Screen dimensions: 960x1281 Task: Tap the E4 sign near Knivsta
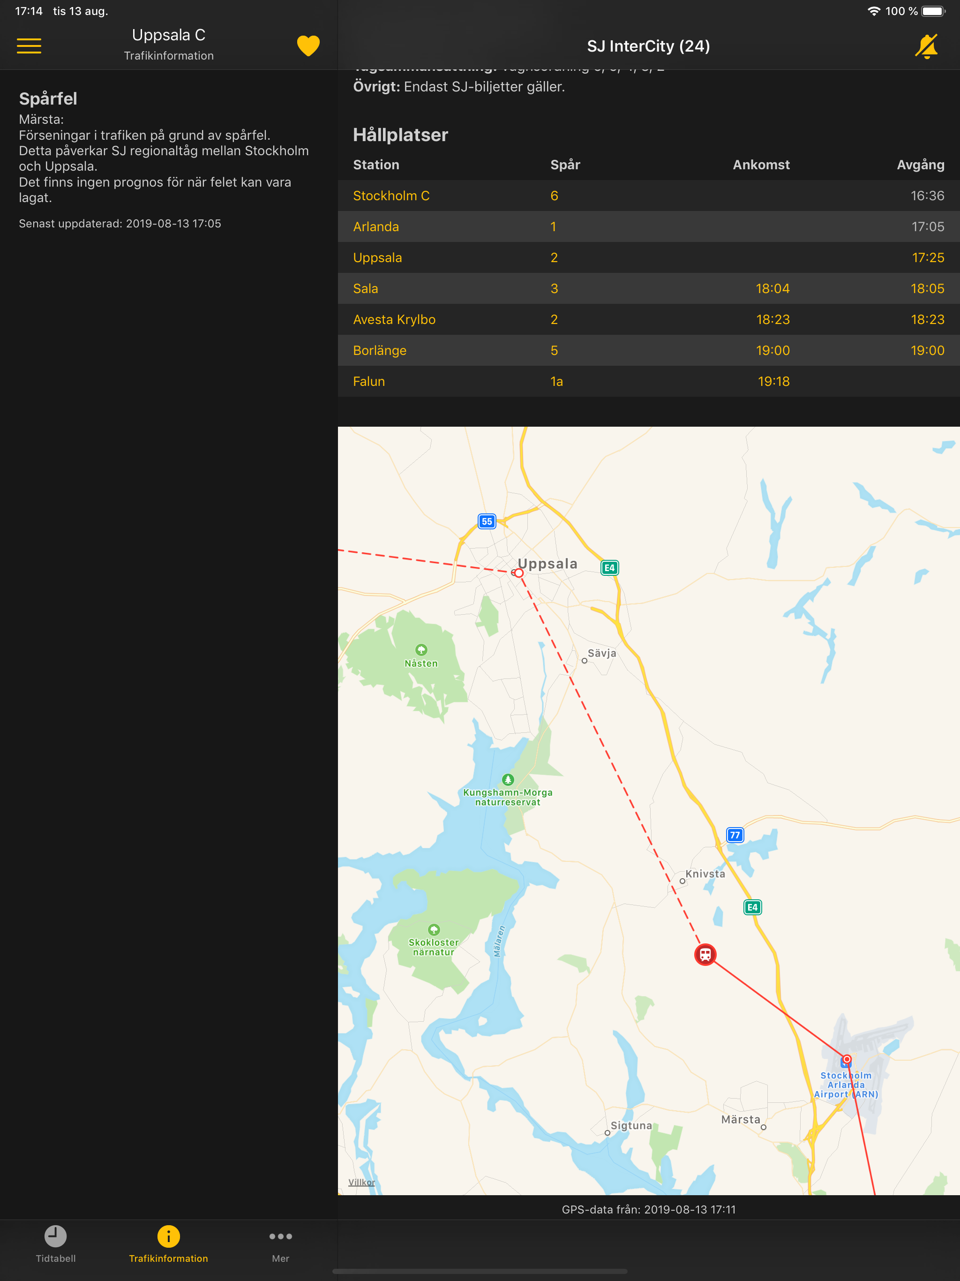pyautogui.click(x=752, y=907)
